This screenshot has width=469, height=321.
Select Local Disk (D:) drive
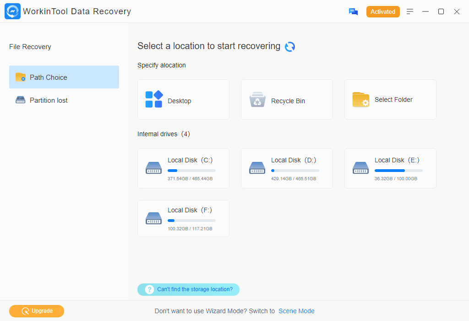tap(287, 168)
